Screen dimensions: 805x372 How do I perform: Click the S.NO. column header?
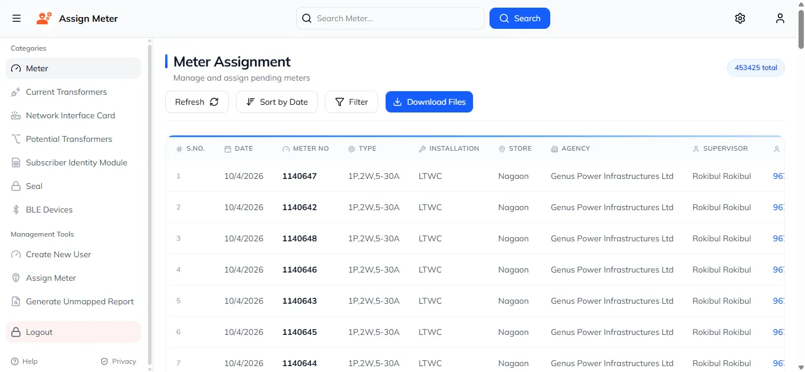[190, 149]
